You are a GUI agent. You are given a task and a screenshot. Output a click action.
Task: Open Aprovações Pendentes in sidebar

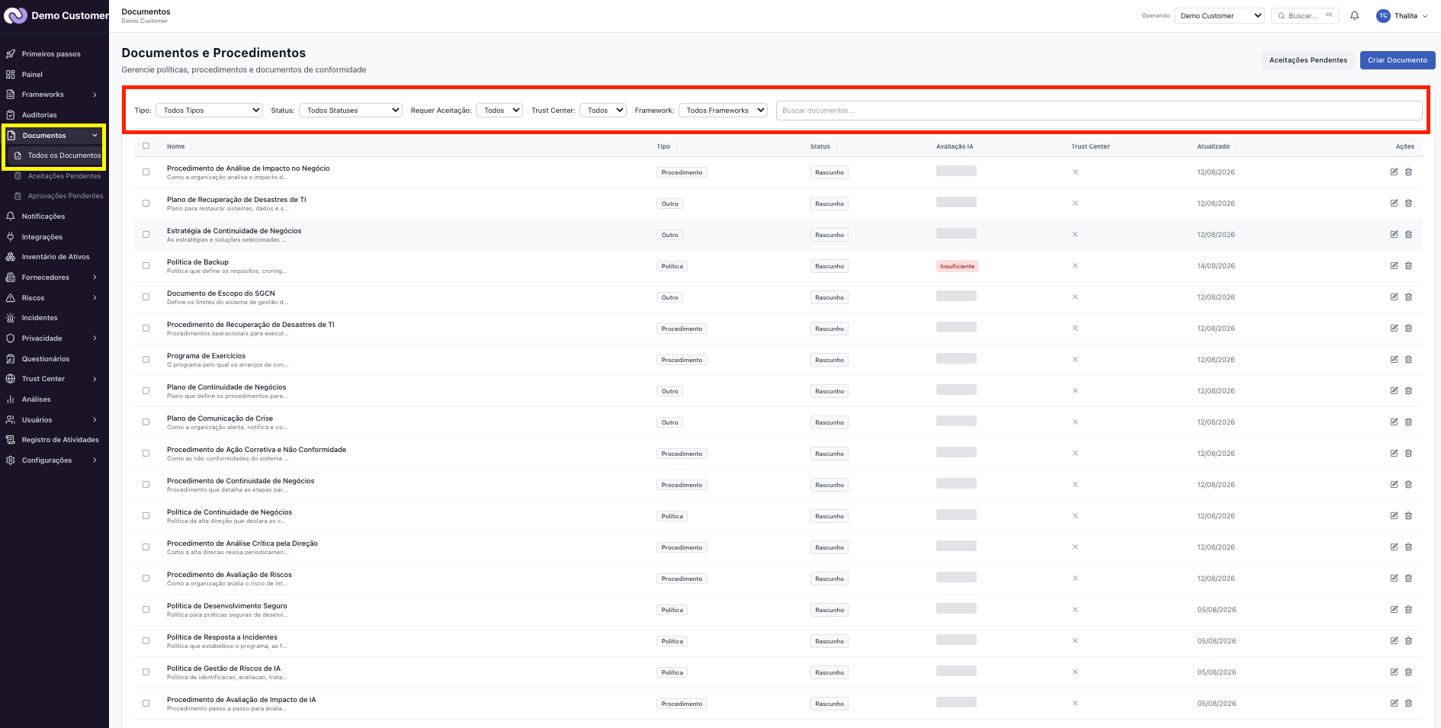[59, 196]
